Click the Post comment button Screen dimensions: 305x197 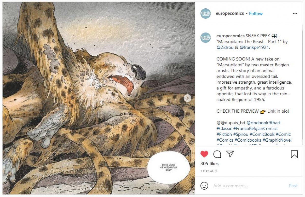pos(293,186)
